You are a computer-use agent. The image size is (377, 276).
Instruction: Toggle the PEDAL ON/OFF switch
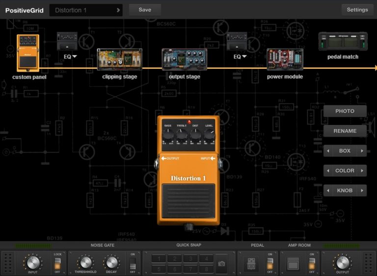coord(270,263)
